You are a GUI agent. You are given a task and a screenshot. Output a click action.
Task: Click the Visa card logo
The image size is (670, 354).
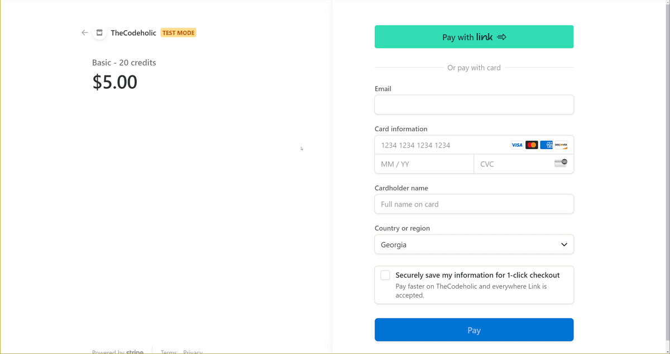coord(517,145)
